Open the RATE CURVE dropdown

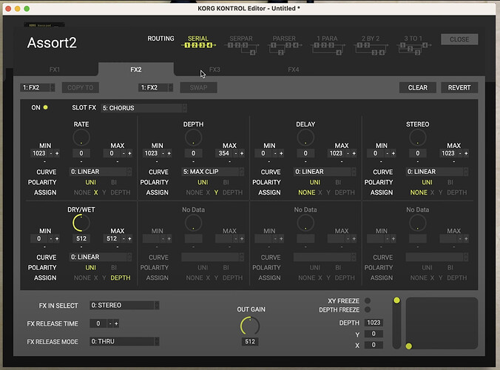pyautogui.click(x=101, y=172)
